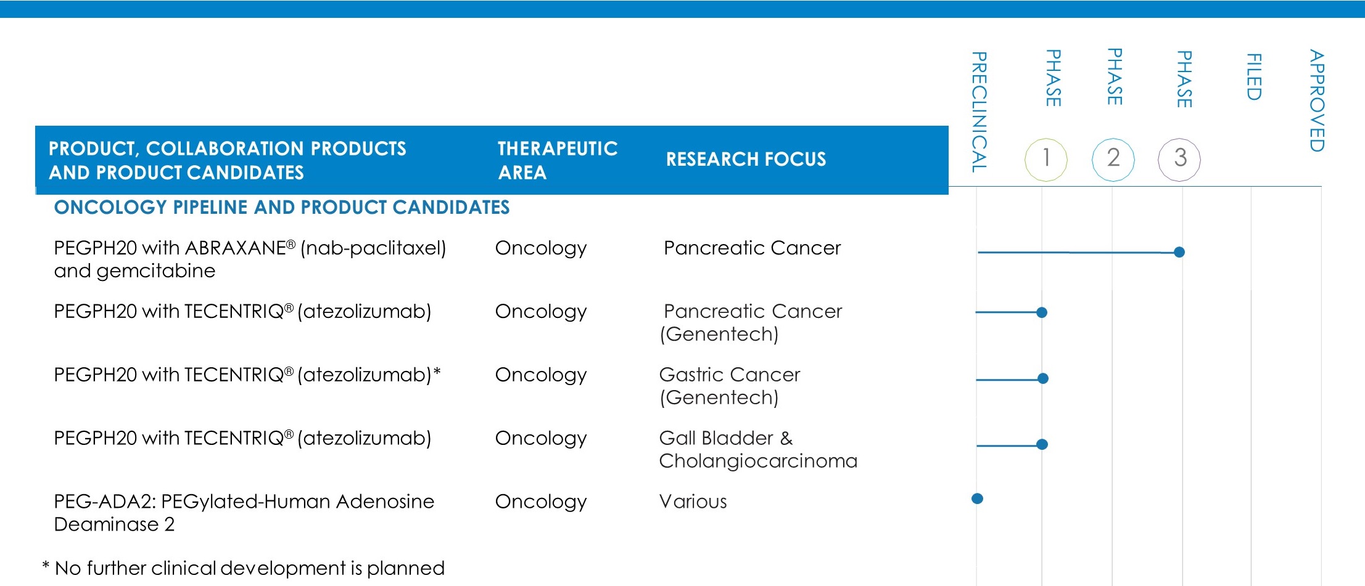Image resolution: width=1365 pixels, height=586 pixels.
Task: Select the FILED column label
Action: [1254, 77]
